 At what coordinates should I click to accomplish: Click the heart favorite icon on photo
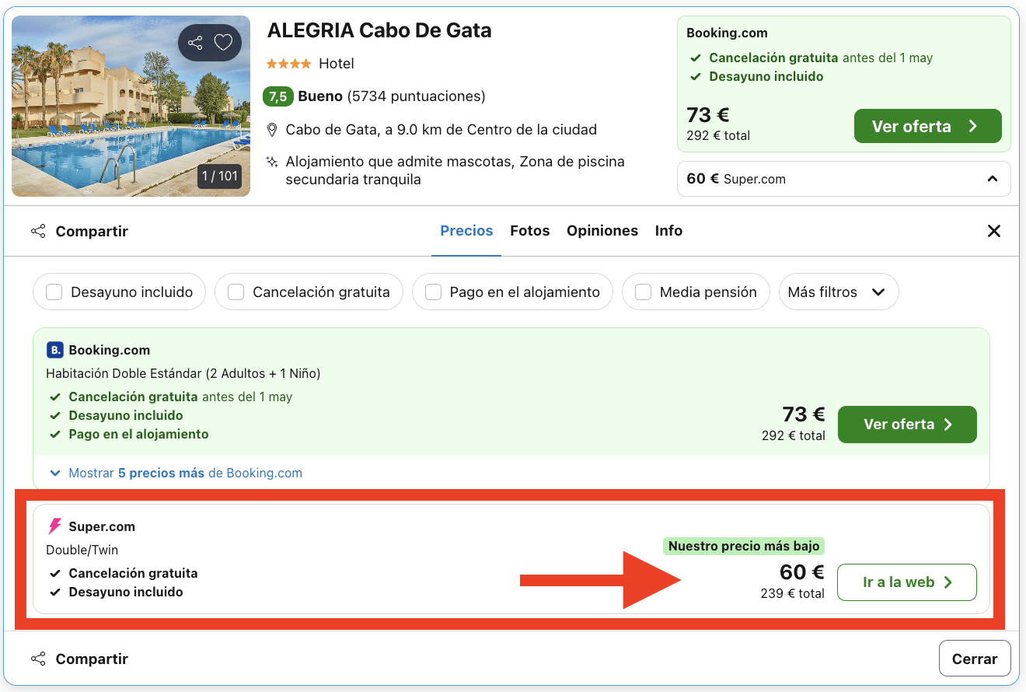[x=223, y=43]
